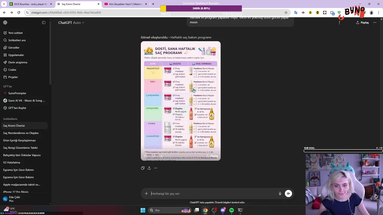Viewport: 383px width, 215px height.
Task: Start a new chat with Yeni sohbet
Action: pos(24,33)
